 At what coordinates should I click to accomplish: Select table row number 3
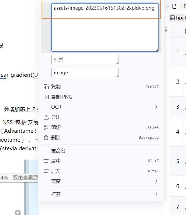pyautogui.click(x=178, y=107)
